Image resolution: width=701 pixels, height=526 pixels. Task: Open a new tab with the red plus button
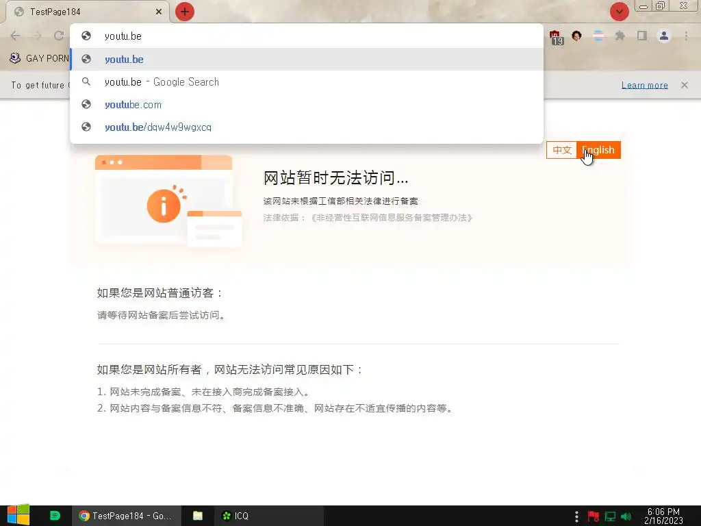pos(185,12)
